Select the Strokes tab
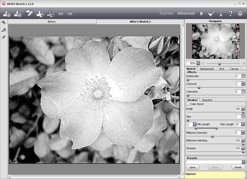 coord(192,100)
